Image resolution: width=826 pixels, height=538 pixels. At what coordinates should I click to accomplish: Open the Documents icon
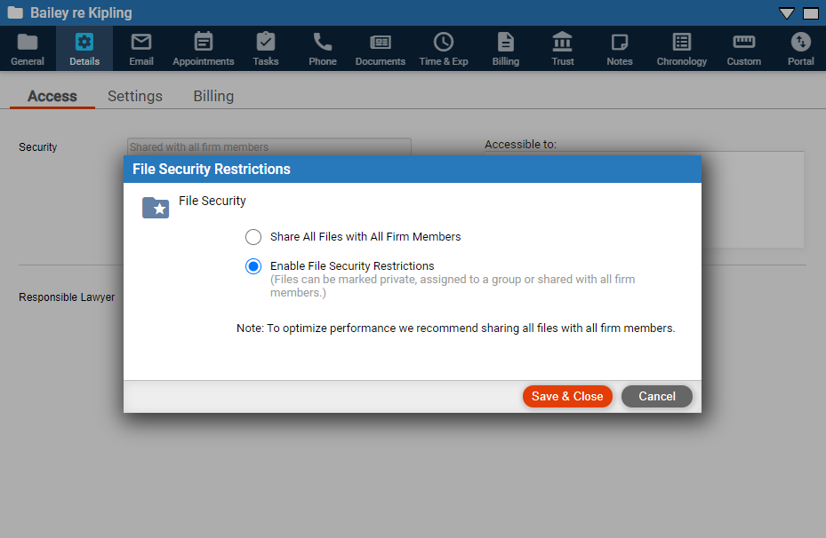tap(381, 42)
